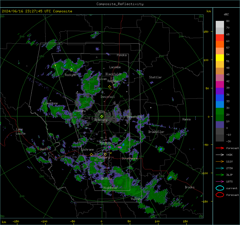This screenshot has height=225, width=240.
Task: Click the yellow diamond marker near RockyMH
Action: [x=71, y=70]
